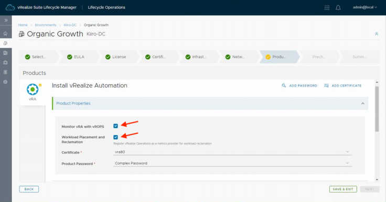The width and height of the screenshot is (386, 202).
Task: Click the Organic Growth title icon
Action: (22, 34)
